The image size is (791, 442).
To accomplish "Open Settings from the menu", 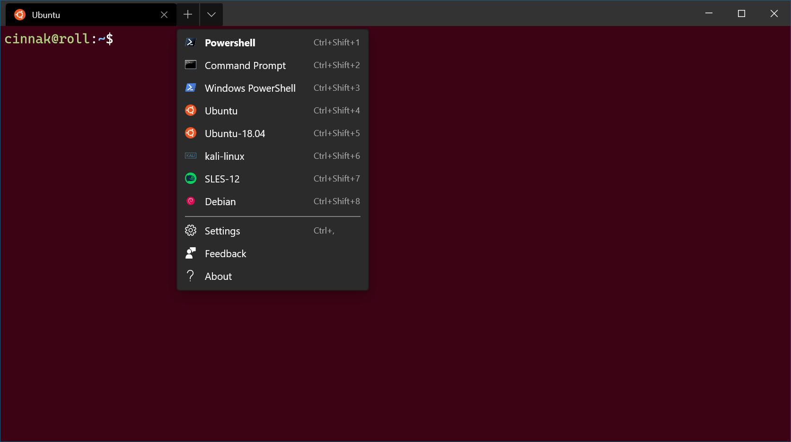I will tap(272, 231).
